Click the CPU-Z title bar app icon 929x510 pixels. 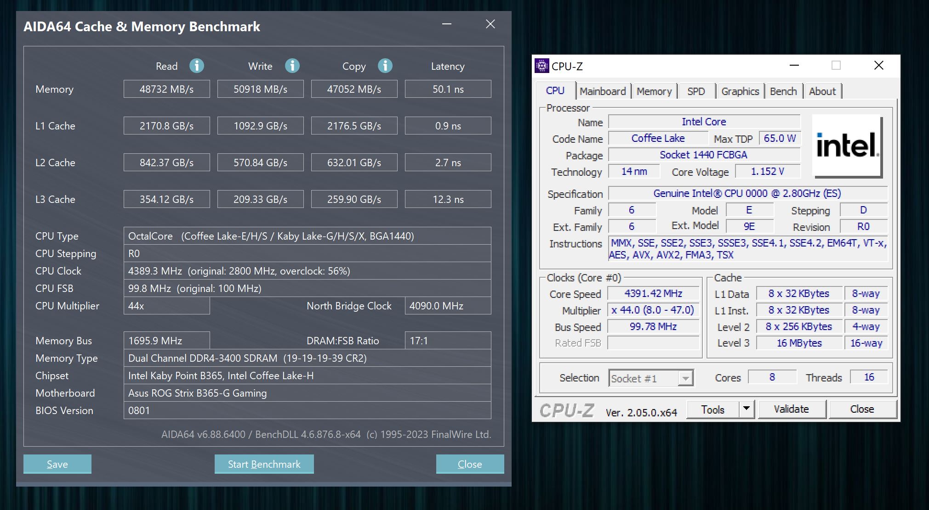point(542,66)
